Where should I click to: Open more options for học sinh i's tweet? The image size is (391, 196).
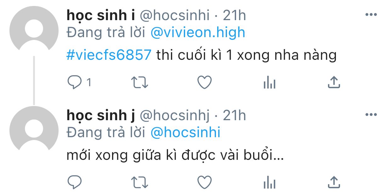click(x=371, y=15)
